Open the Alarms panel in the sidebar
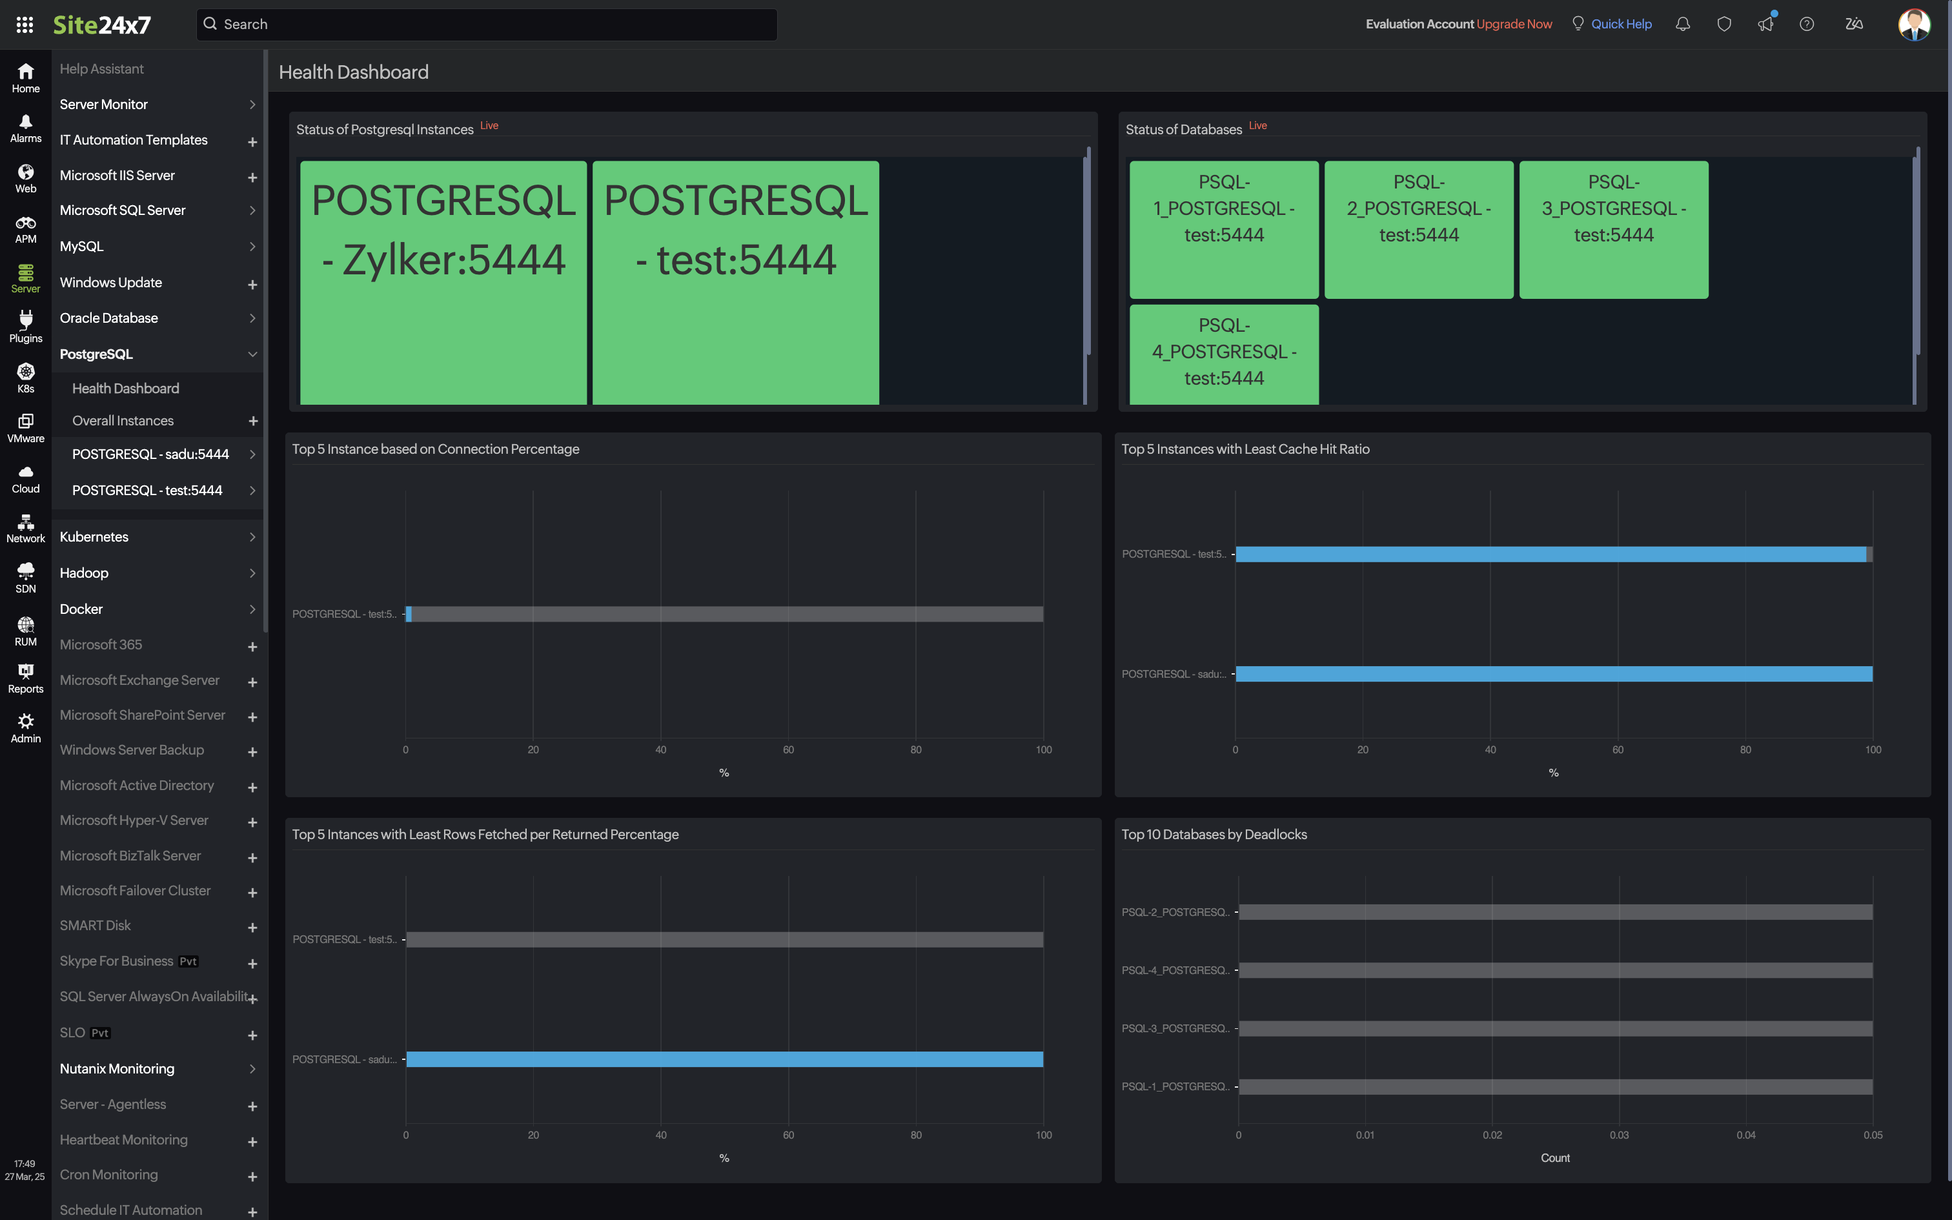1952x1220 pixels. point(25,128)
